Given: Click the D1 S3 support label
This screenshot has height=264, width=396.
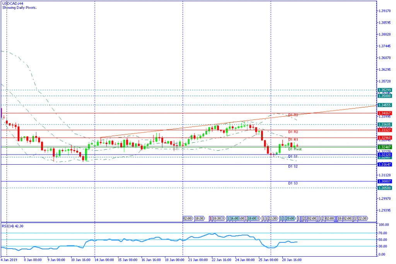Looking at the screenshot, I should tap(293, 183).
